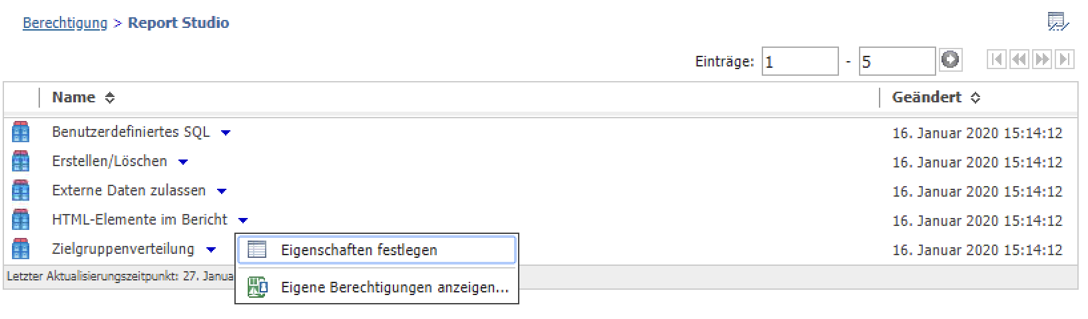Click the go arrow next to entries range
The width and height of the screenshot is (1088, 319).
pos(950,60)
